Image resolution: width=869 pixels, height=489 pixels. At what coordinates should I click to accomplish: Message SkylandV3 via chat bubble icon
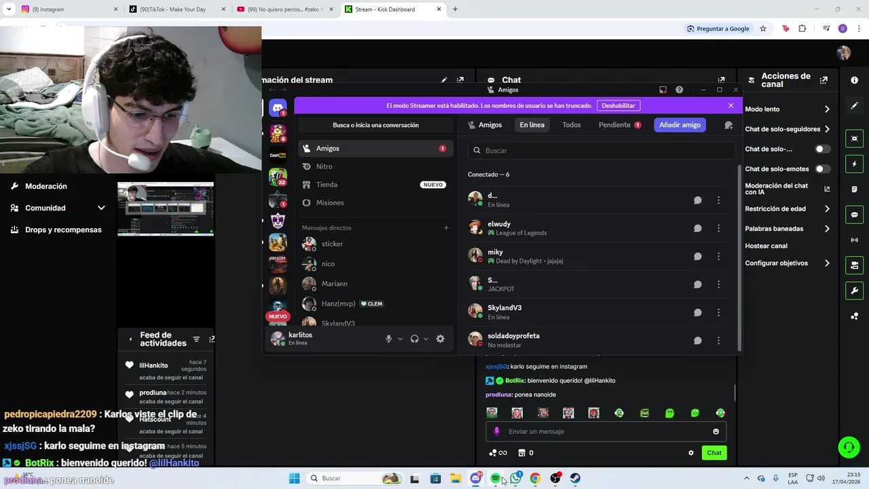tap(697, 312)
